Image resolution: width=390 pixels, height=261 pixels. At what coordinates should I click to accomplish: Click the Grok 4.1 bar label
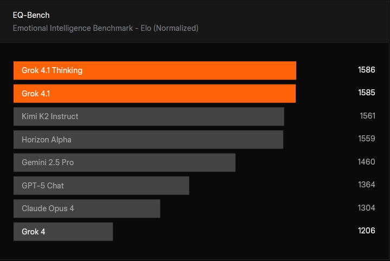(36, 94)
